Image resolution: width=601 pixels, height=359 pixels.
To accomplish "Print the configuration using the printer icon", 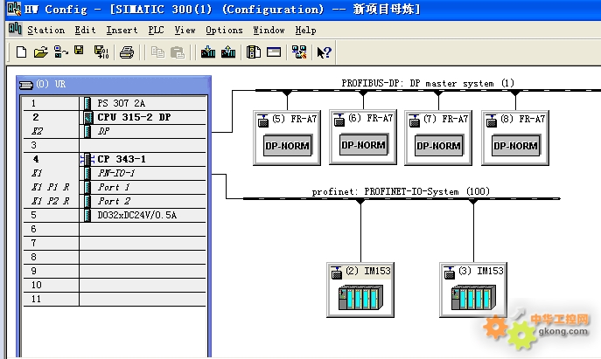I will tap(127, 52).
